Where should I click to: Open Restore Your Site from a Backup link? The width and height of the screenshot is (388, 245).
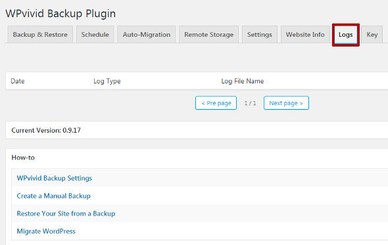(66, 213)
